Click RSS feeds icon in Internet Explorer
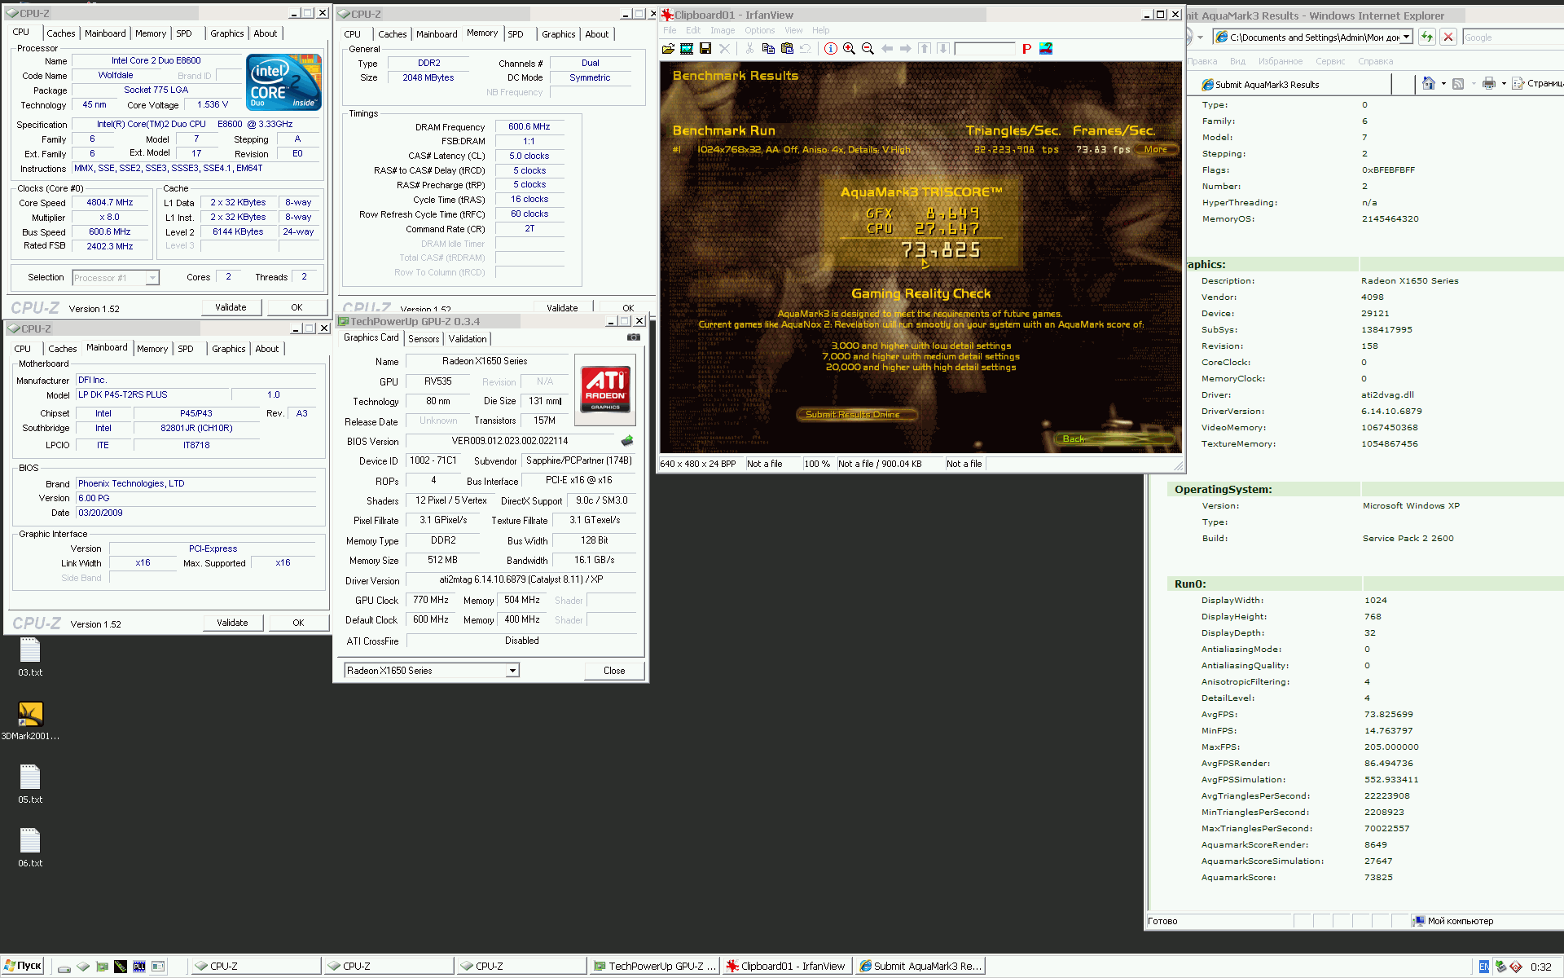This screenshot has width=1564, height=978. click(x=1458, y=83)
